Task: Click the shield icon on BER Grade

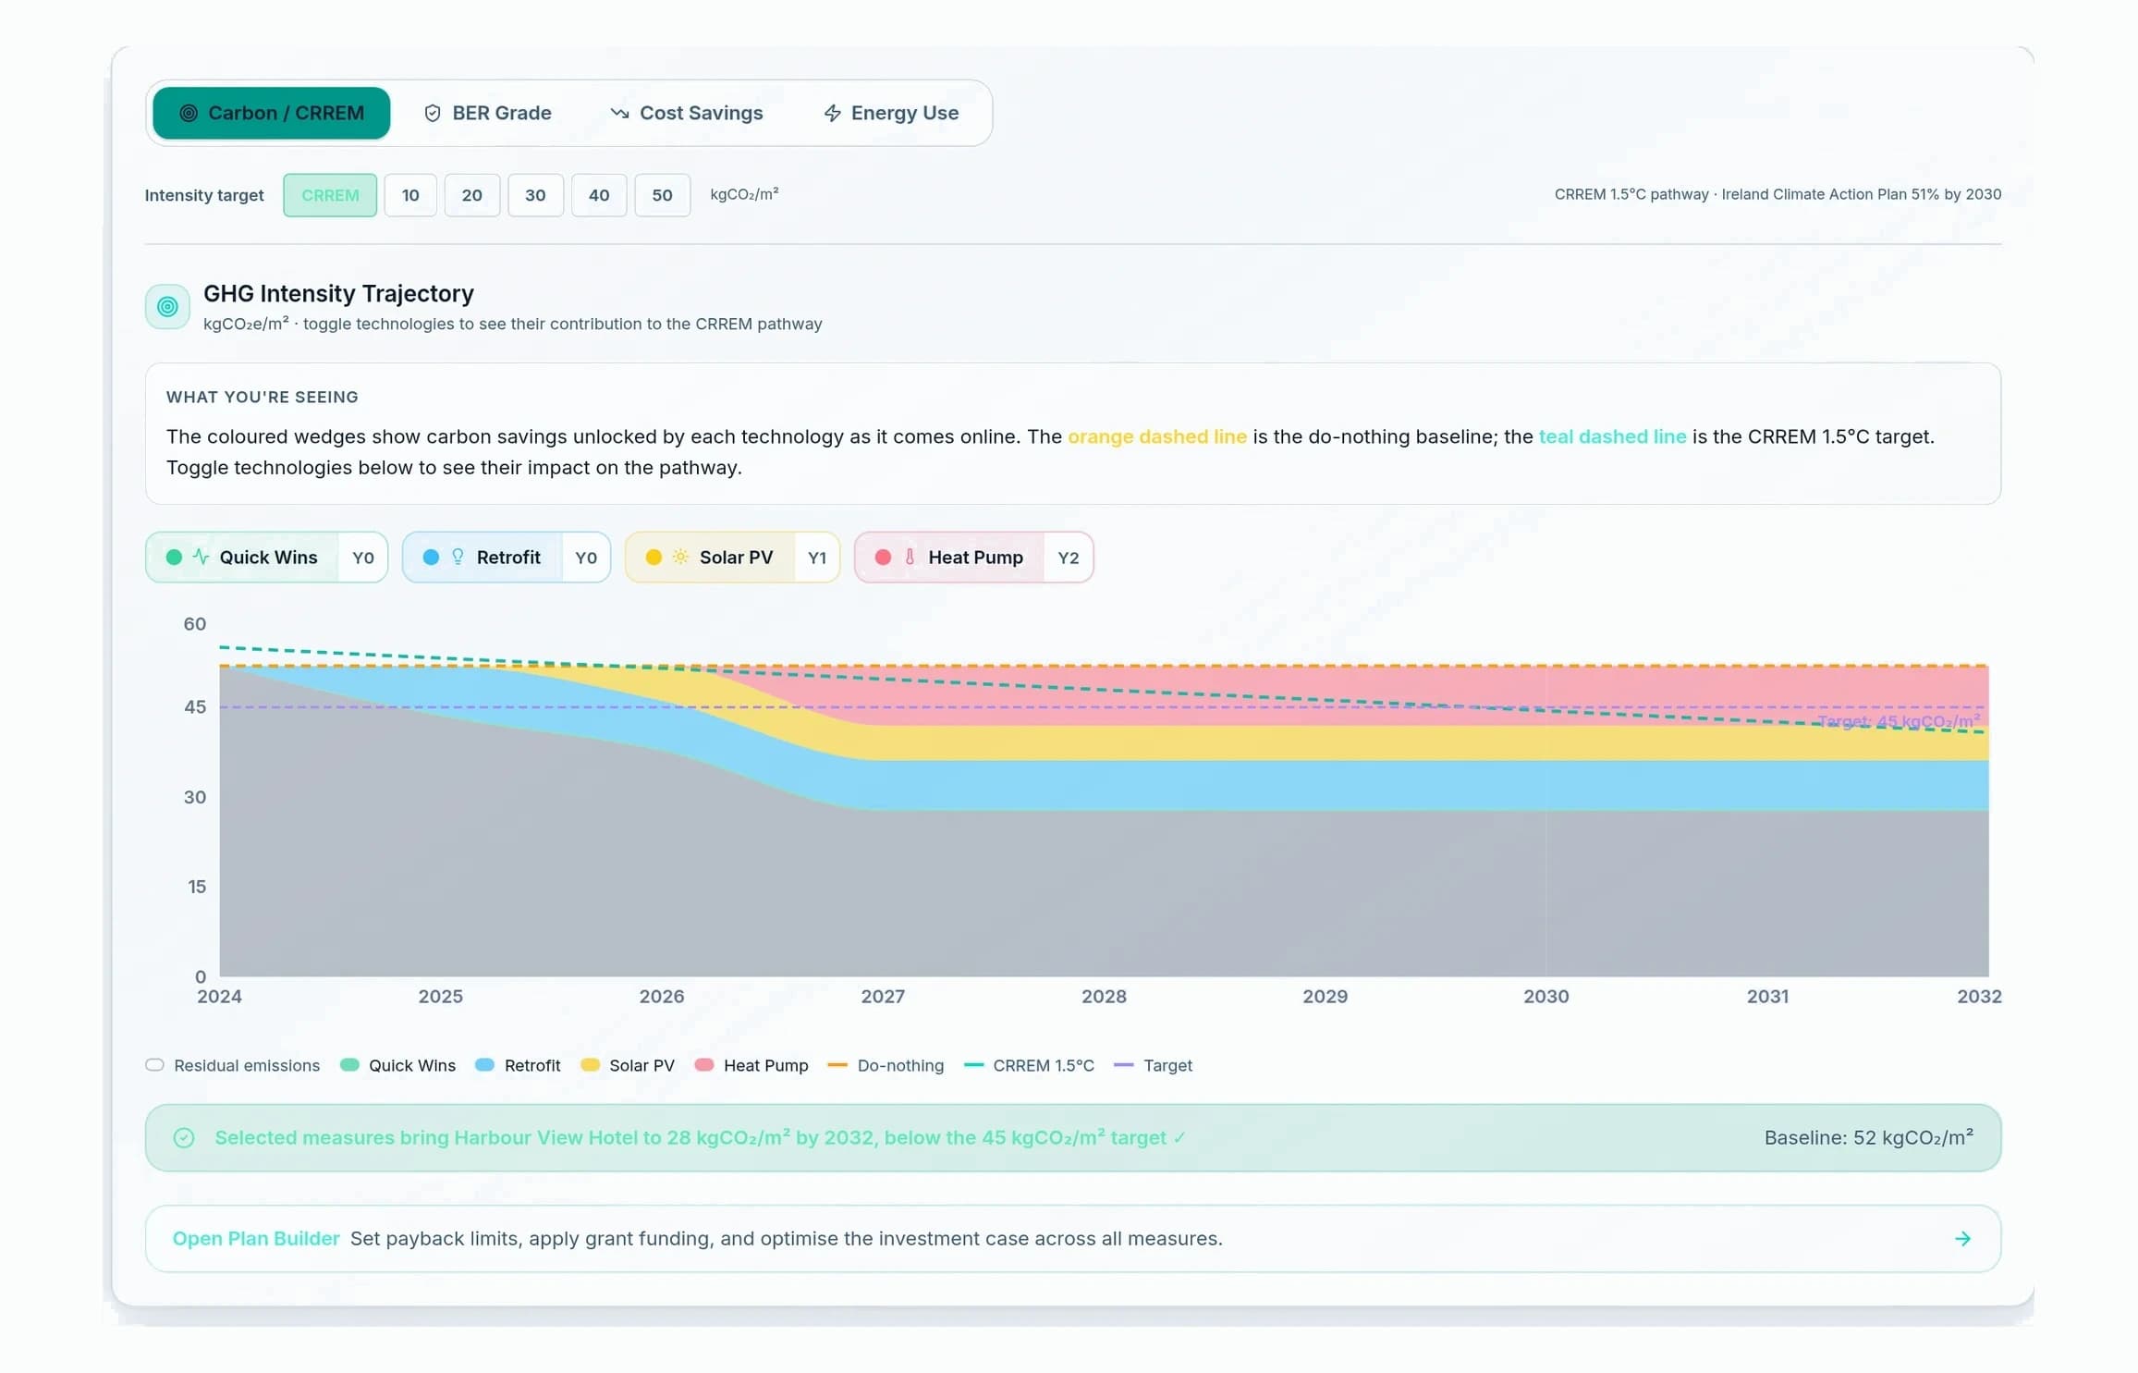Action: point(432,113)
